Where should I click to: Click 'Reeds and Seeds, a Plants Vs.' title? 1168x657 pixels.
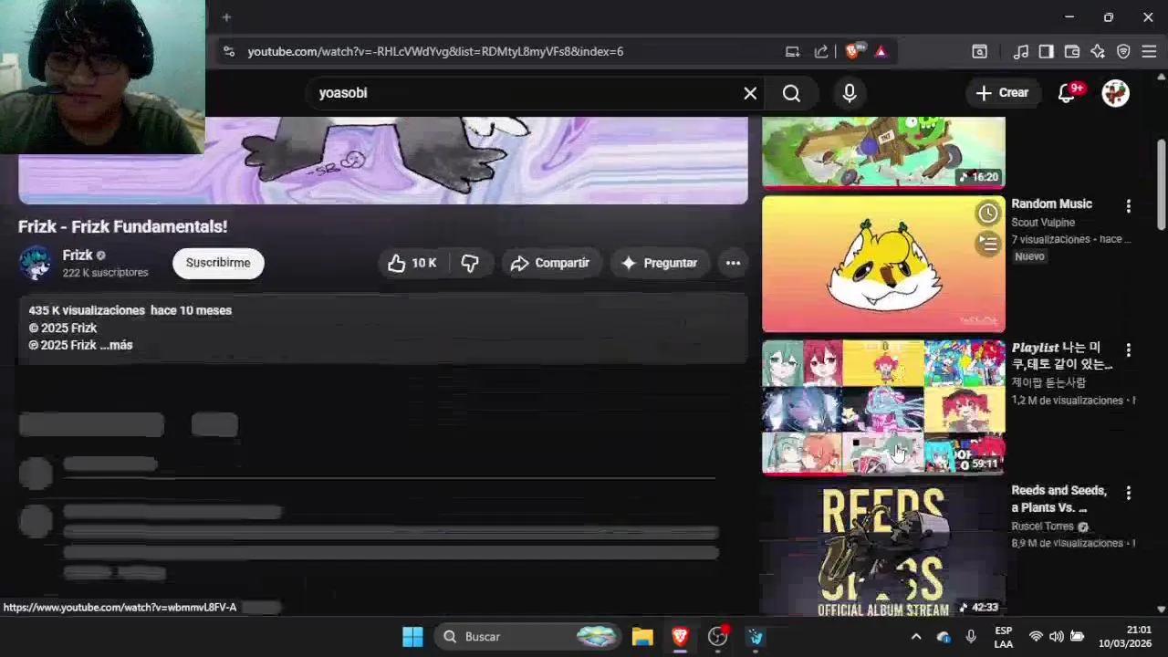point(1058,499)
